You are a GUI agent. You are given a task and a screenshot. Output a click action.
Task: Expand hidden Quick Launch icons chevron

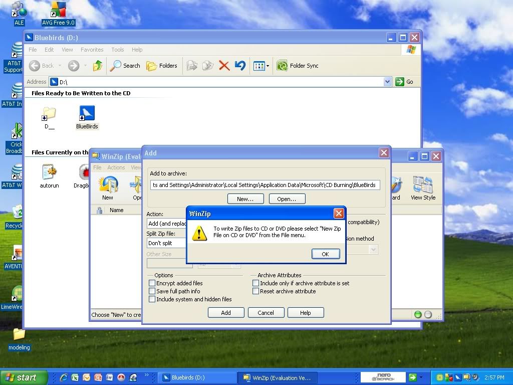click(146, 374)
